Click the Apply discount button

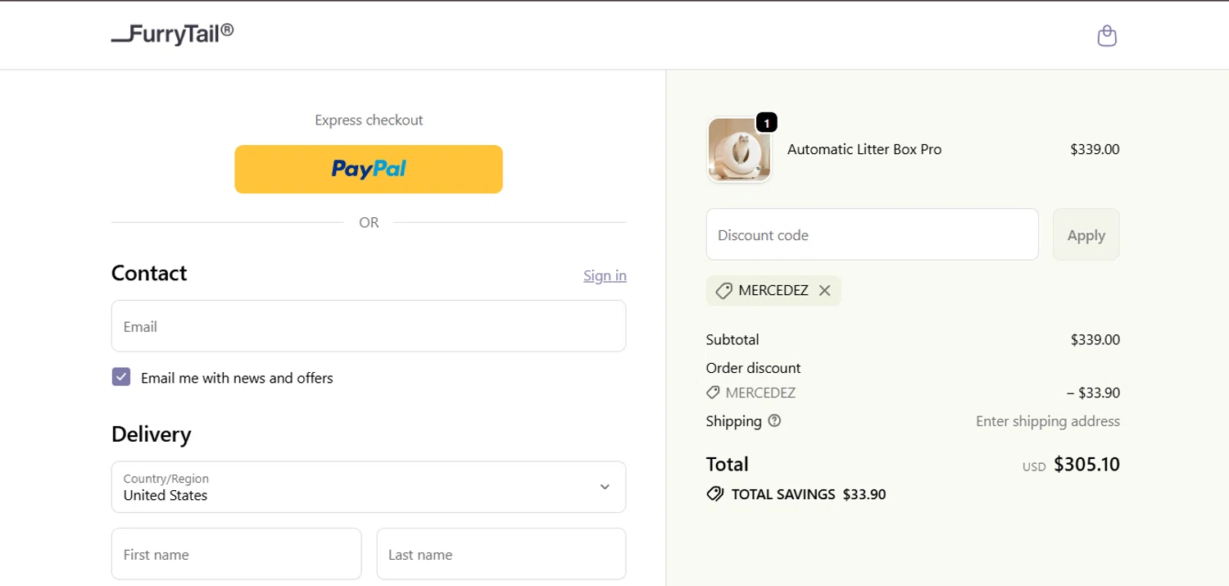[x=1086, y=234]
